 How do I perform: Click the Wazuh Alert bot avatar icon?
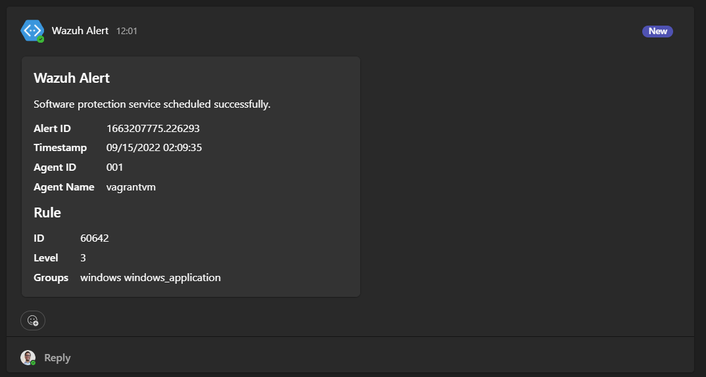coord(32,31)
